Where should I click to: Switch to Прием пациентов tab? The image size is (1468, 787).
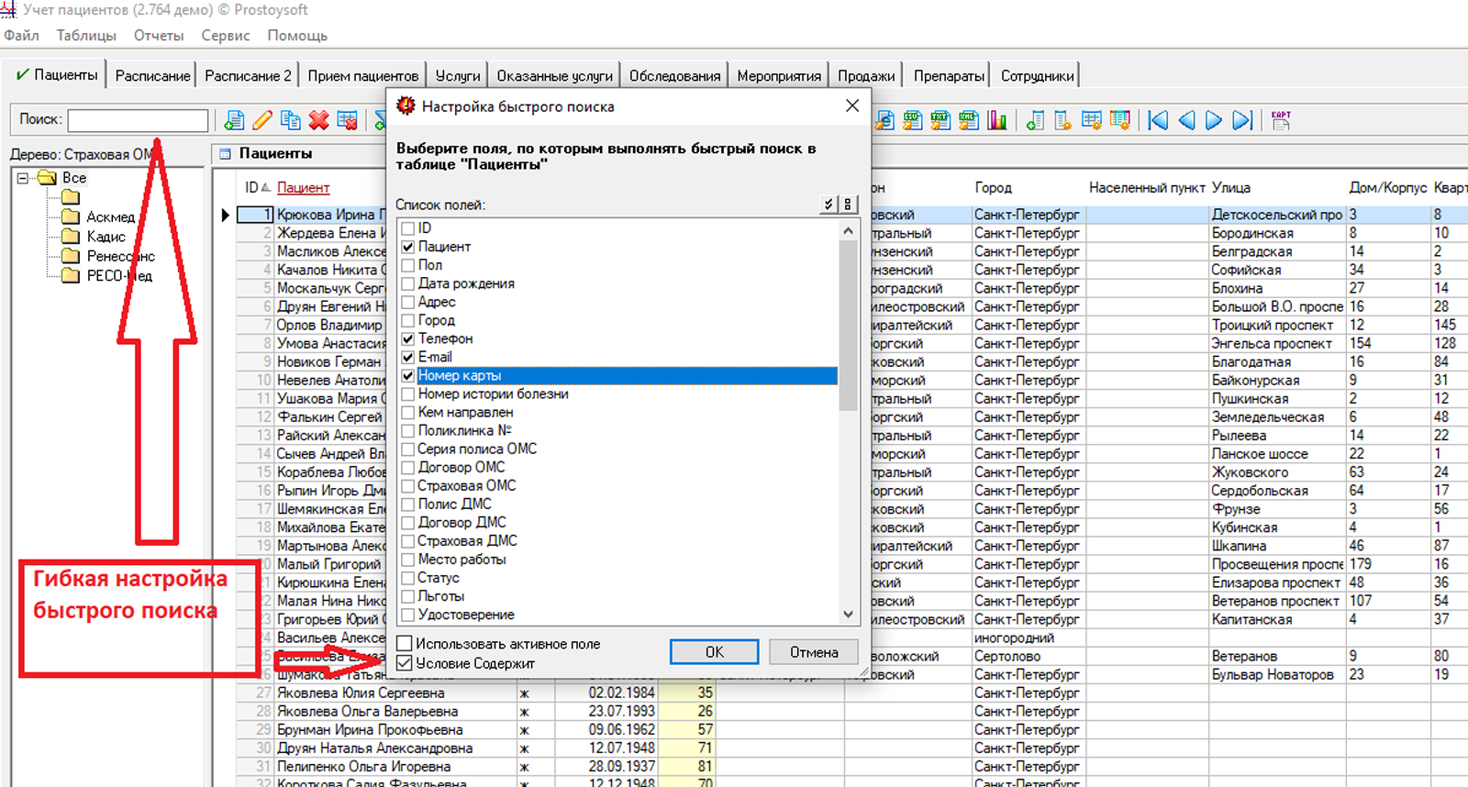362,75
